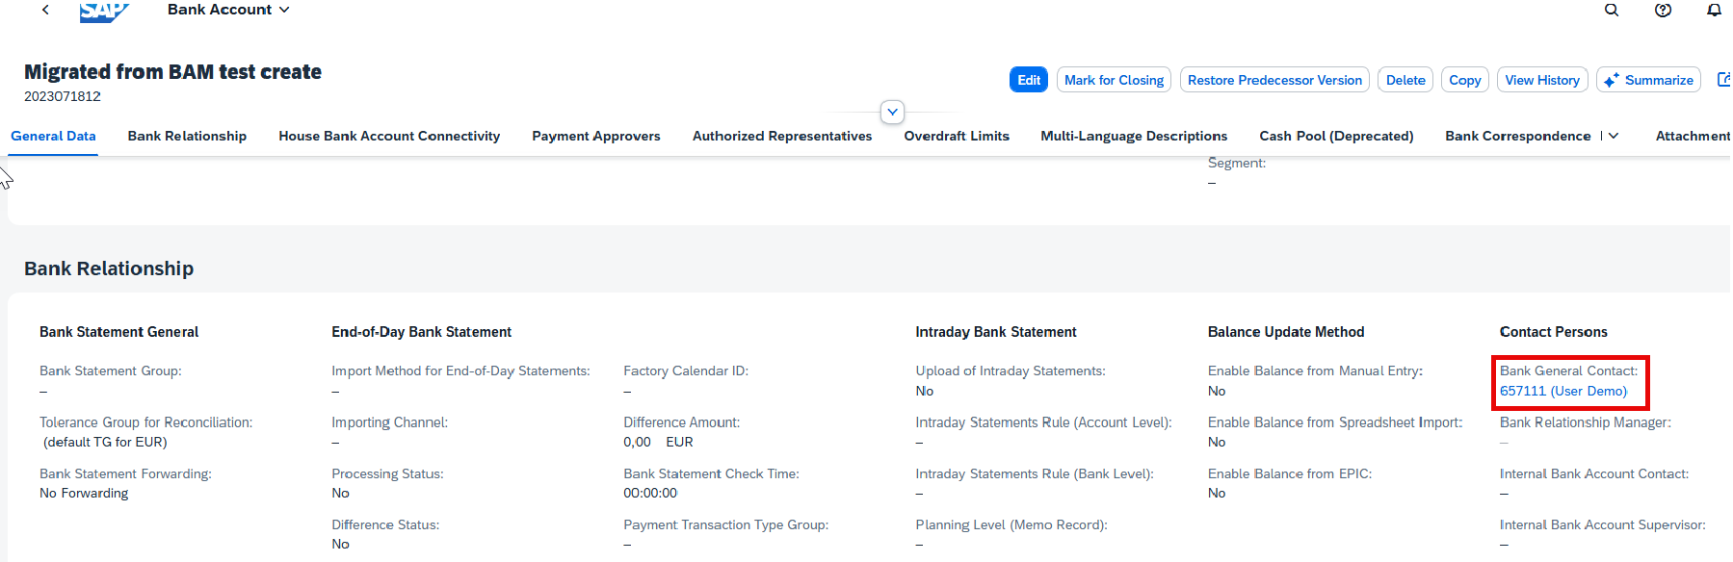Viewport: 1733px width, 562px height.
Task: Click the Bank Statement Group label
Action: pyautogui.click(x=110, y=370)
